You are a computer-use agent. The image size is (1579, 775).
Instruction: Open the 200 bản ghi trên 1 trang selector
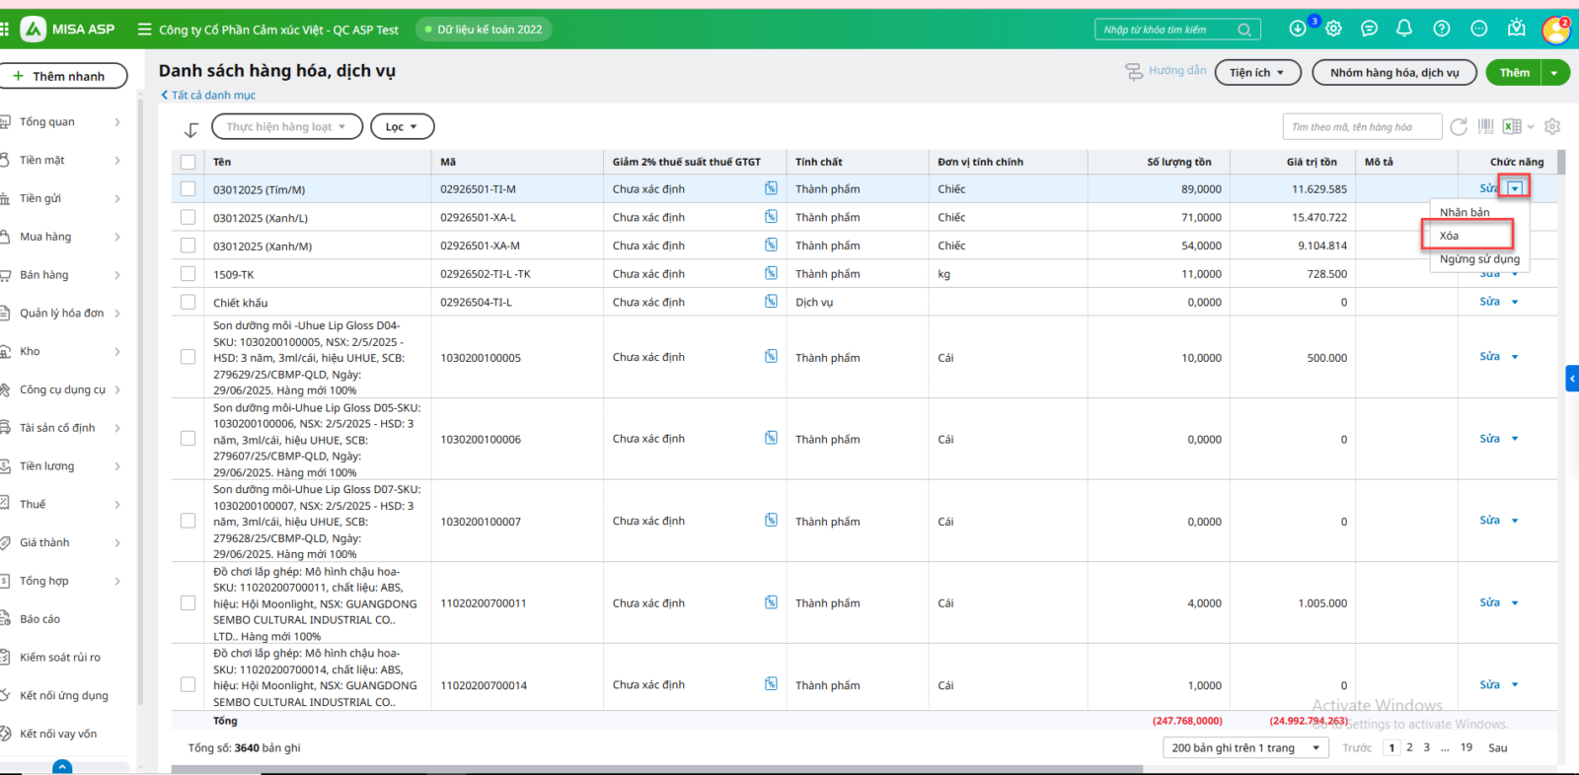click(x=1245, y=747)
